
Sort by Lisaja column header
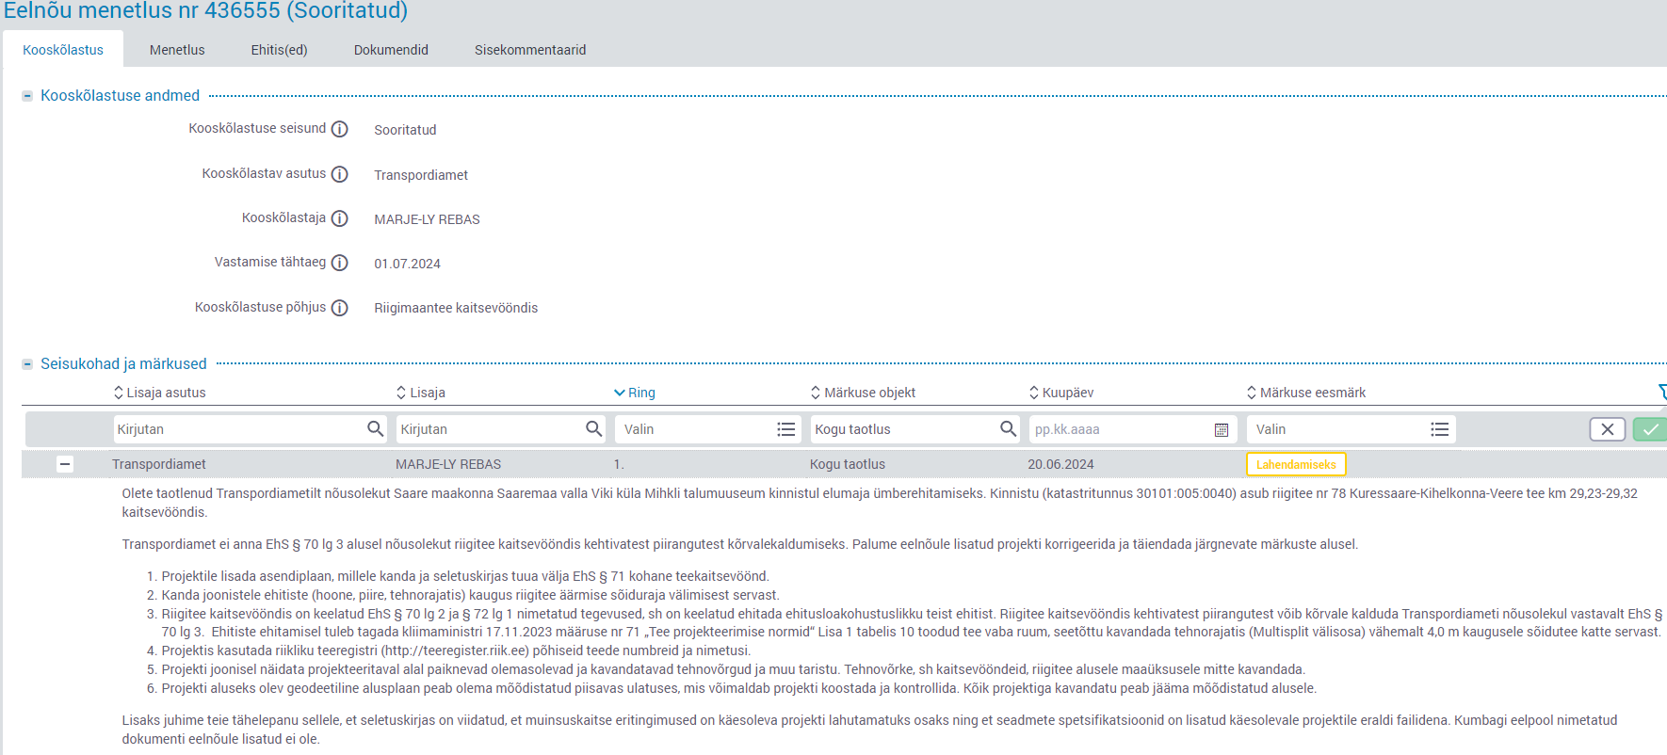click(421, 393)
